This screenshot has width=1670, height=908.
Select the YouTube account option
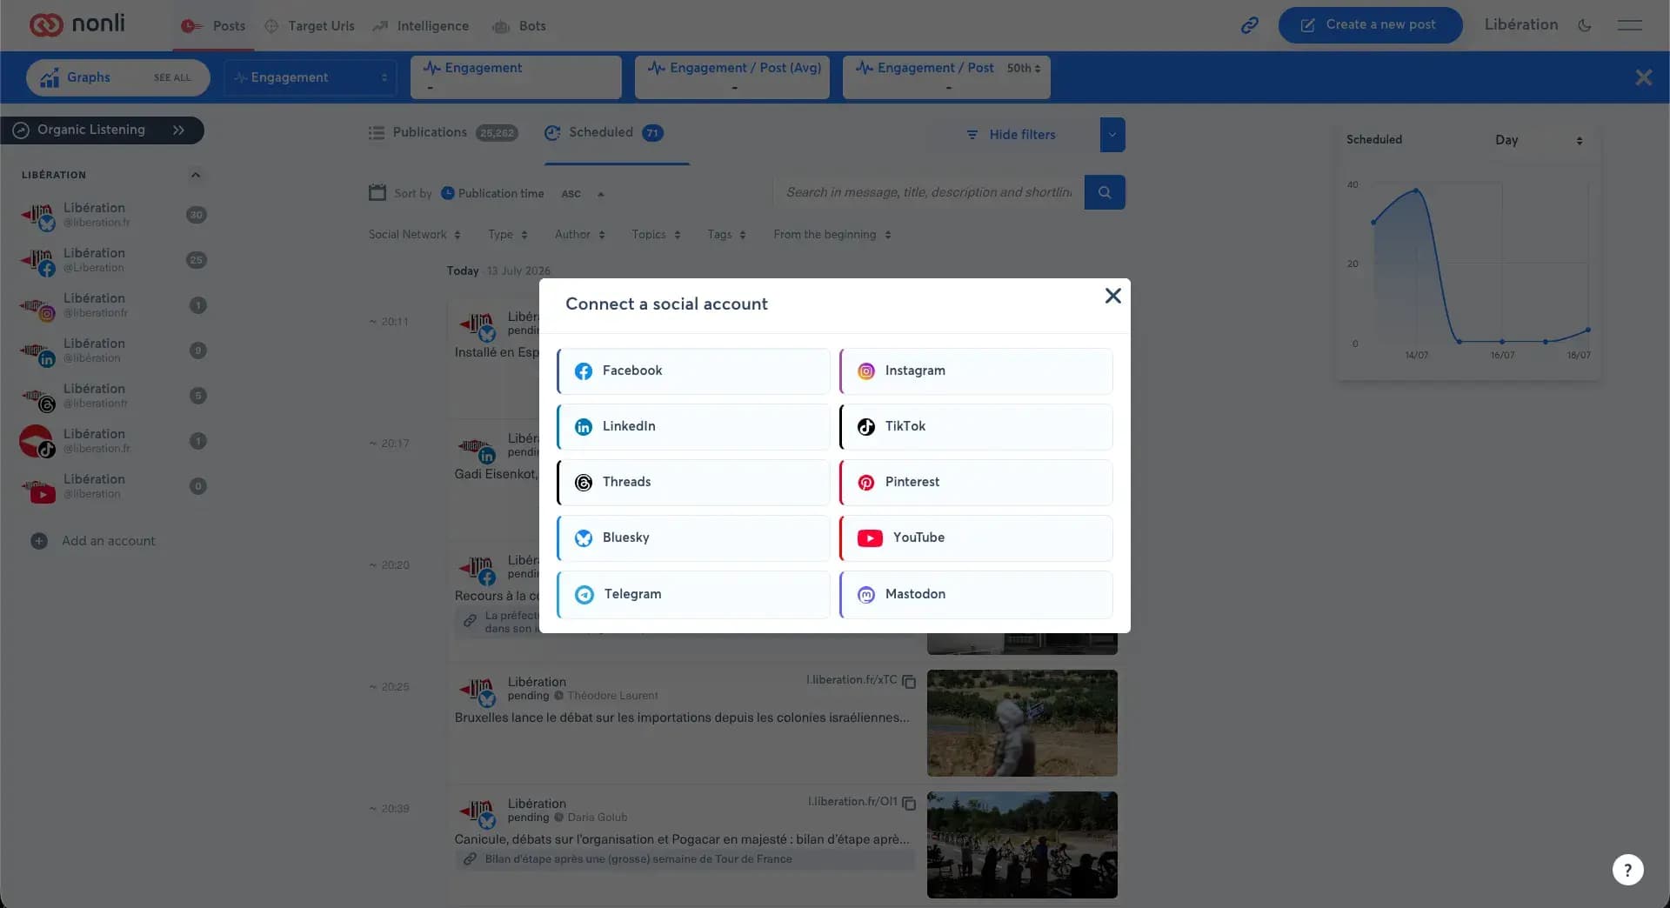click(976, 538)
